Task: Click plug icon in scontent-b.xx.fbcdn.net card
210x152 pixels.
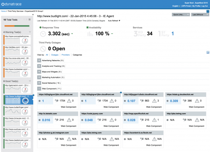Action: (142, 139)
